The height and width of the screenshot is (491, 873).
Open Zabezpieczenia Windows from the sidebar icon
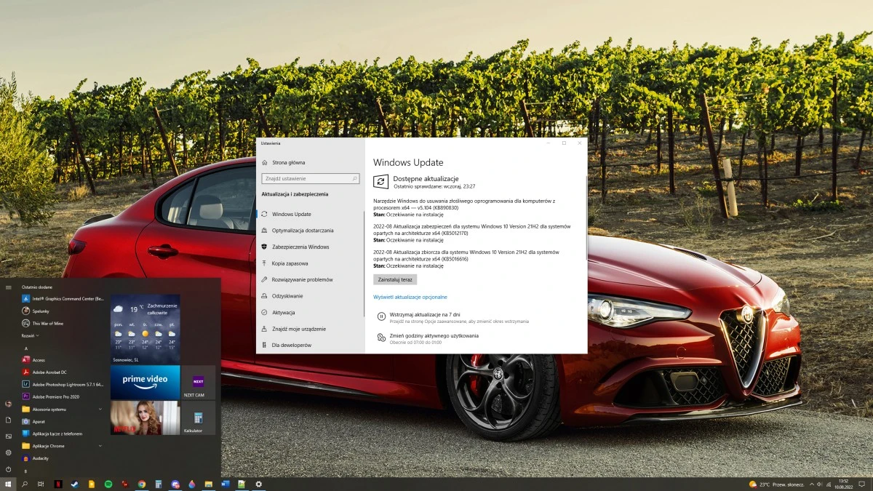pos(268,247)
